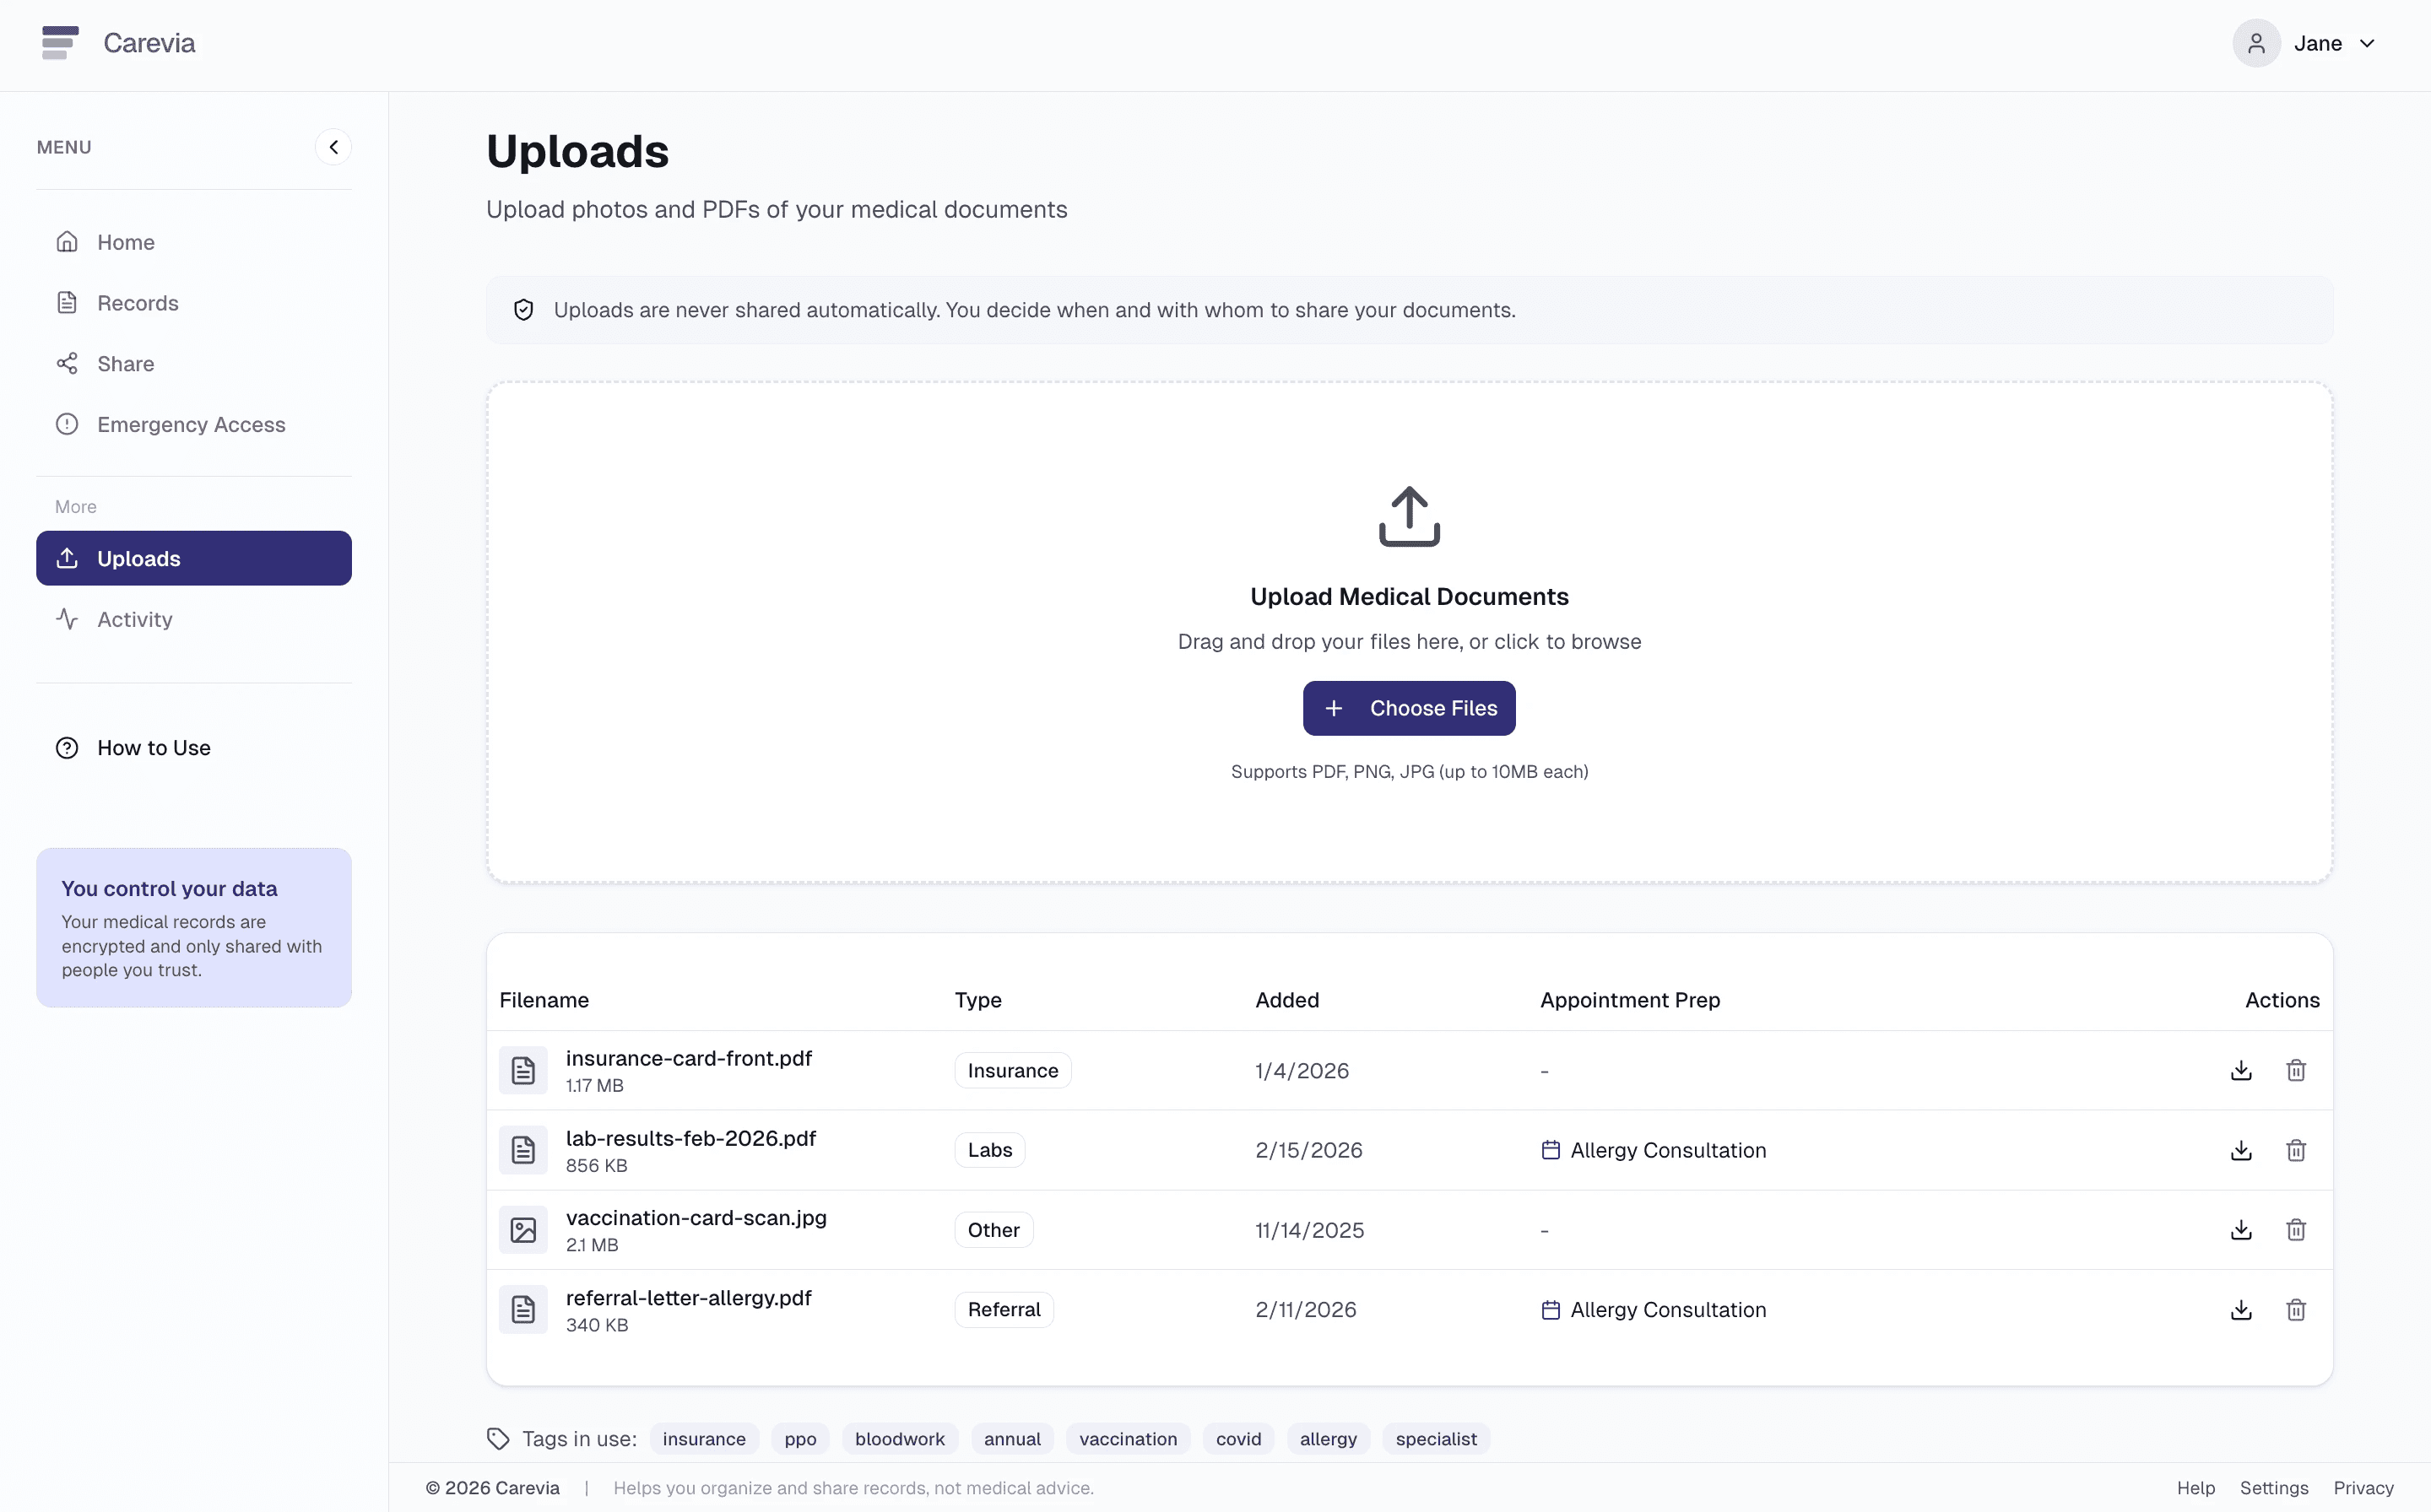
Task: Select the vaccination tag
Action: coord(1128,1439)
